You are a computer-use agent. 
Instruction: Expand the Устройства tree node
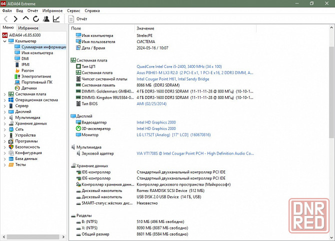click(x=4, y=135)
